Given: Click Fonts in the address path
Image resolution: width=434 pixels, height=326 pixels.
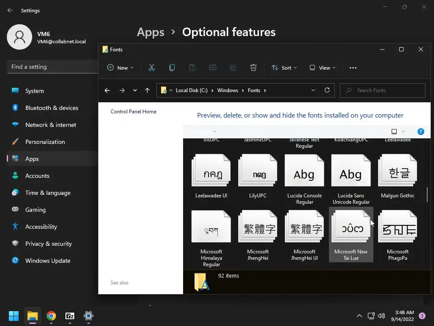Looking at the screenshot, I should click(254, 90).
